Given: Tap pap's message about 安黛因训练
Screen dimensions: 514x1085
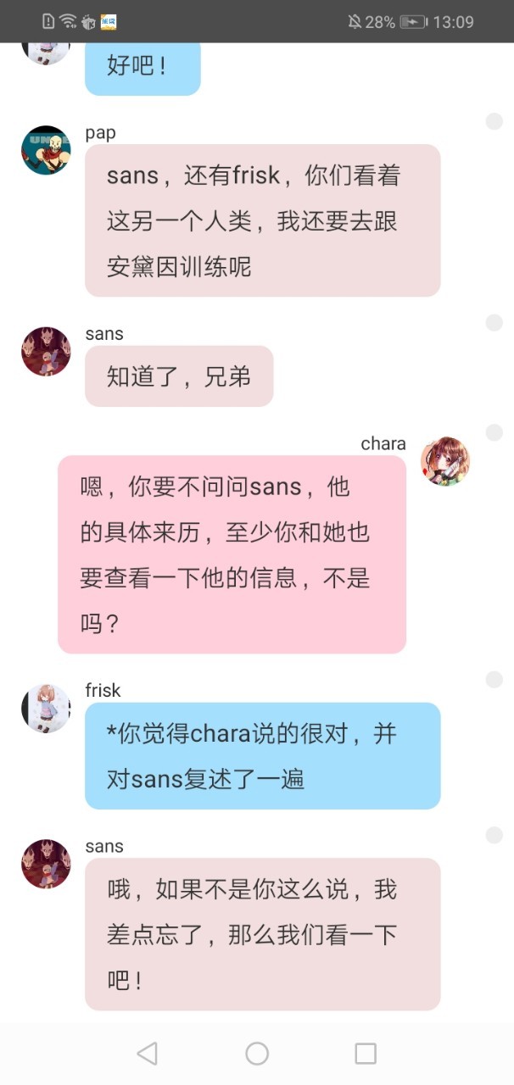Looking at the screenshot, I should pos(263,220).
